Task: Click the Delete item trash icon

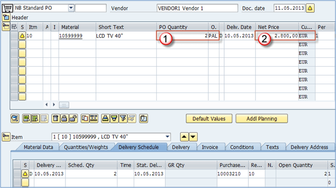Action: [x=56, y=118]
